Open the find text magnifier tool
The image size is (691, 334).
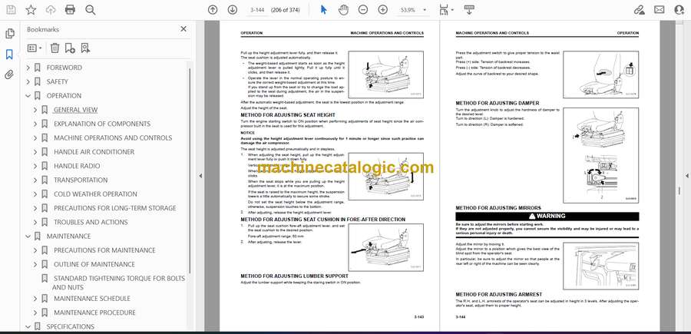click(91, 10)
